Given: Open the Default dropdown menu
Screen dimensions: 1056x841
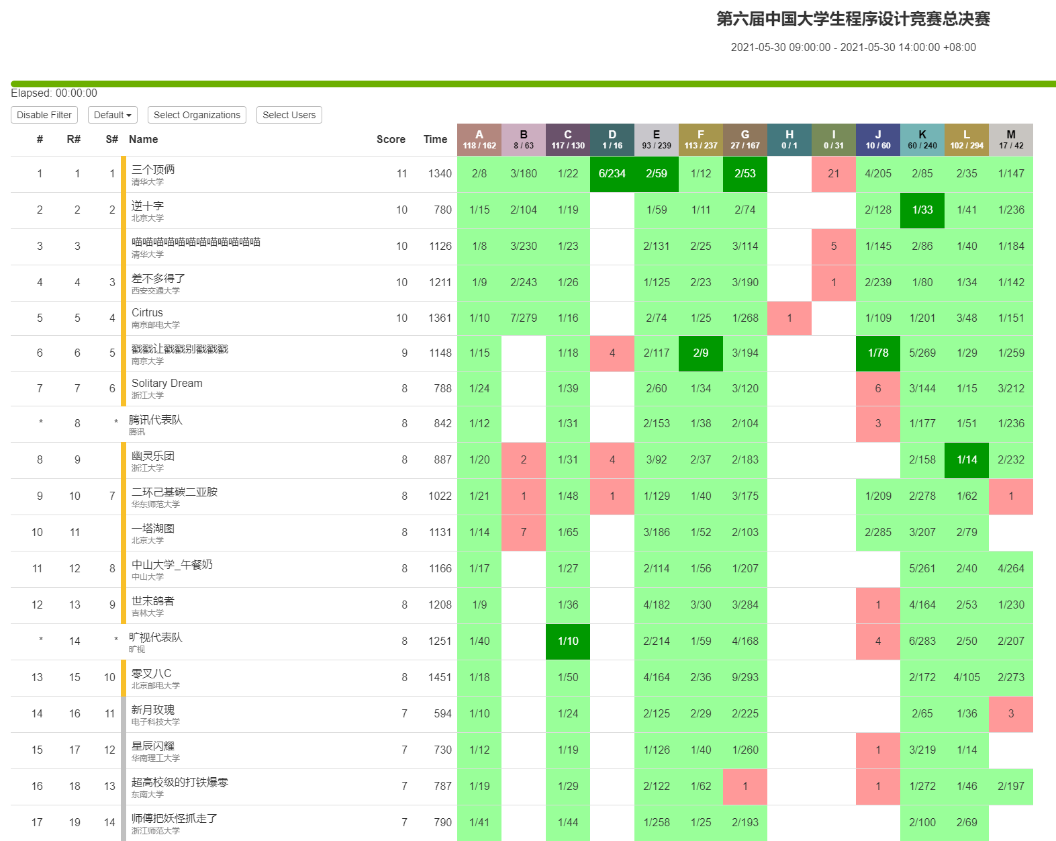Looking at the screenshot, I should tap(112, 115).
